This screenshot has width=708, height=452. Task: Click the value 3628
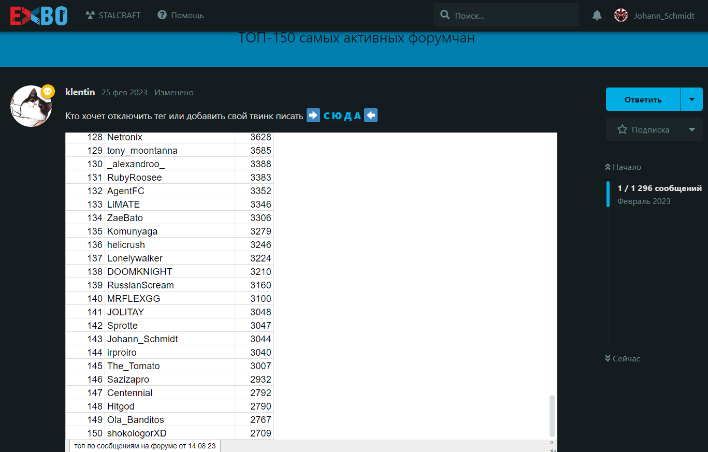click(x=261, y=137)
